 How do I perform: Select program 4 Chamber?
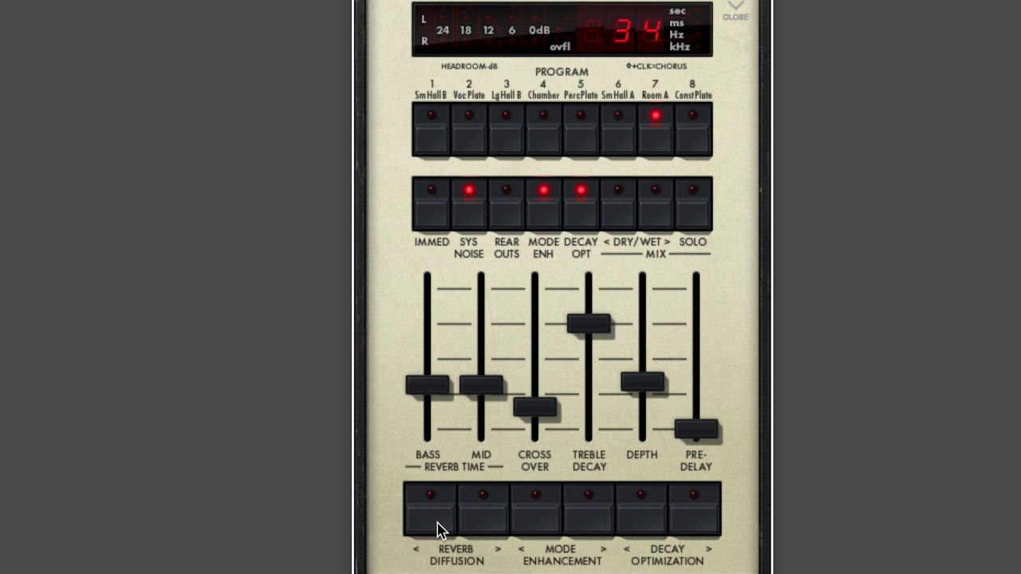pos(543,129)
